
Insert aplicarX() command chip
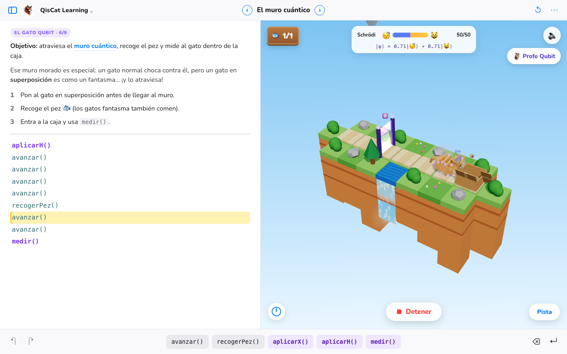tap(291, 342)
